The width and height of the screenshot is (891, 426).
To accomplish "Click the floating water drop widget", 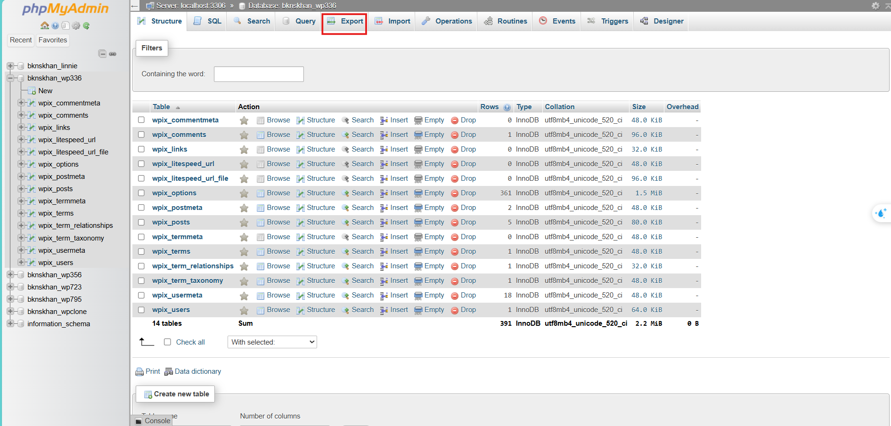I will (881, 213).
